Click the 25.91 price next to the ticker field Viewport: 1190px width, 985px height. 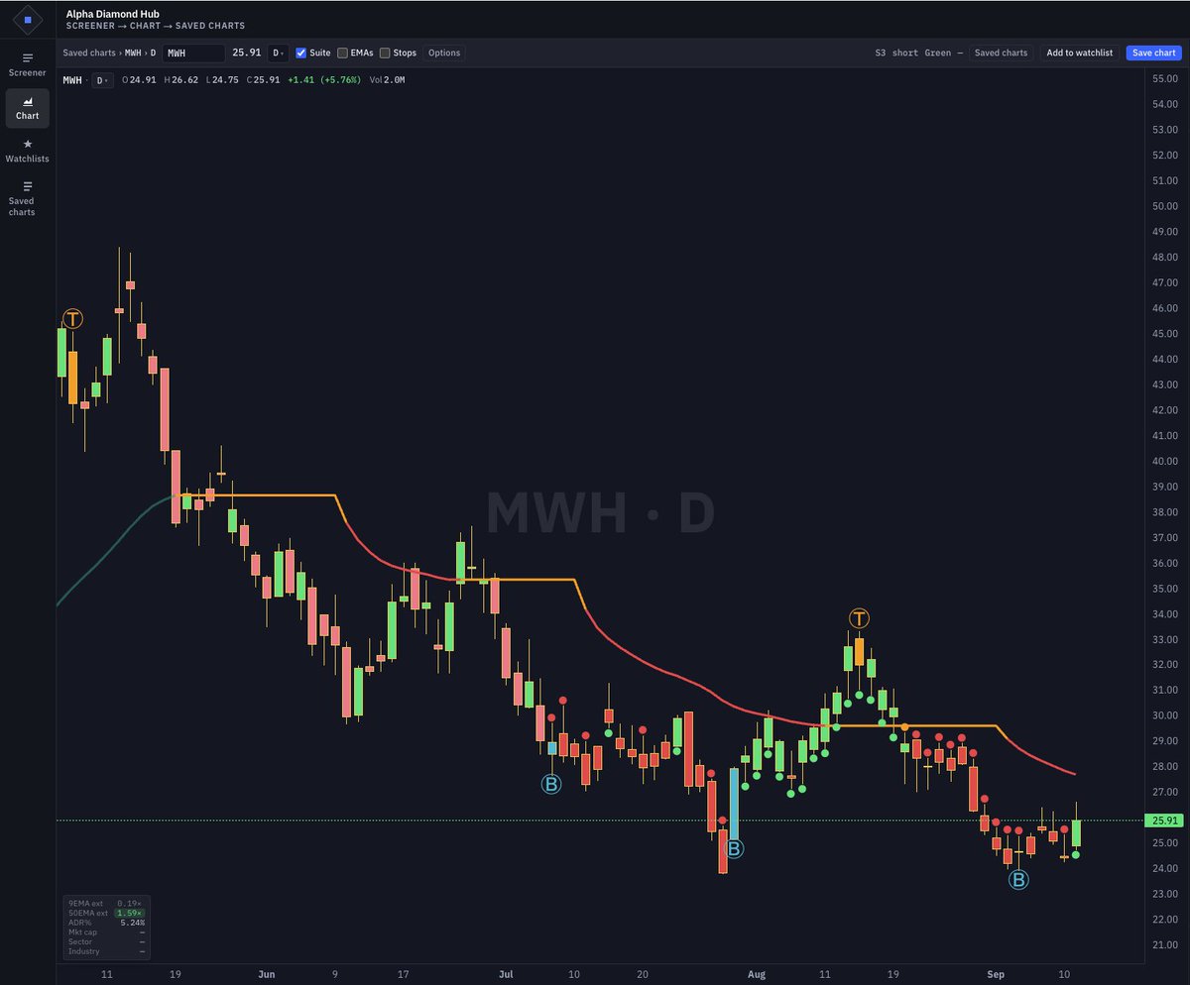click(x=245, y=53)
